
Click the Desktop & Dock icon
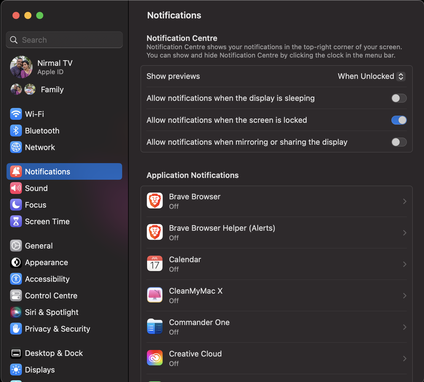[x=16, y=353]
